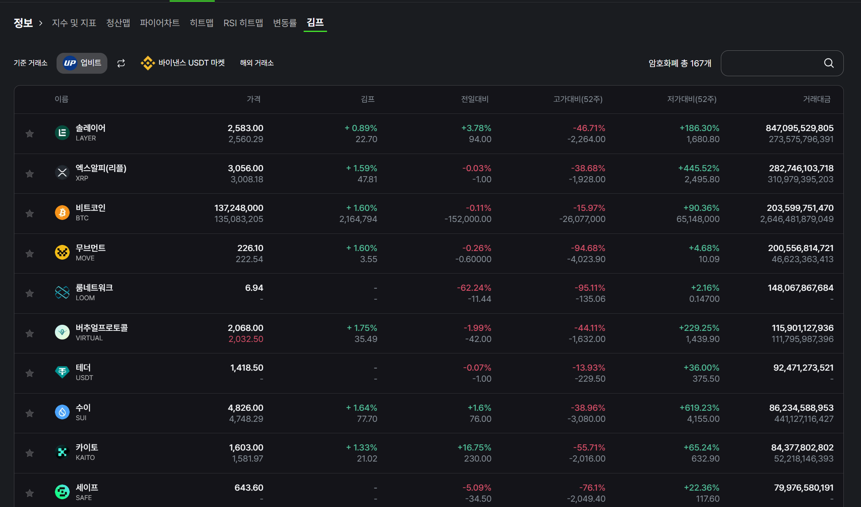Screen dimensions: 861x507
Task: Click LAYER volume 847,095,529,805
Action: 800,128
